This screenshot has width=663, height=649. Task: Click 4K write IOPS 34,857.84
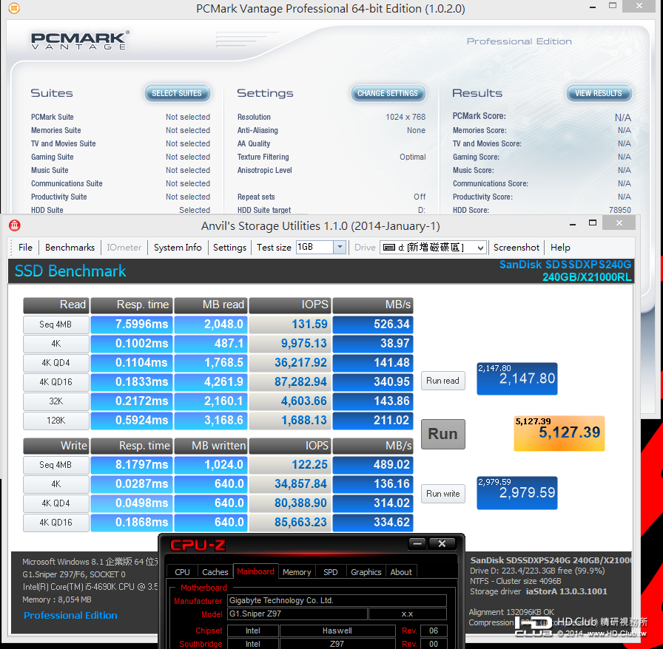tap(290, 484)
